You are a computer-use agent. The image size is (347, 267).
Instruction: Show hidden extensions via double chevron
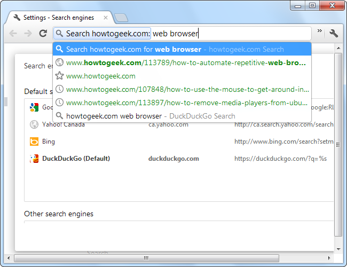tap(320, 31)
